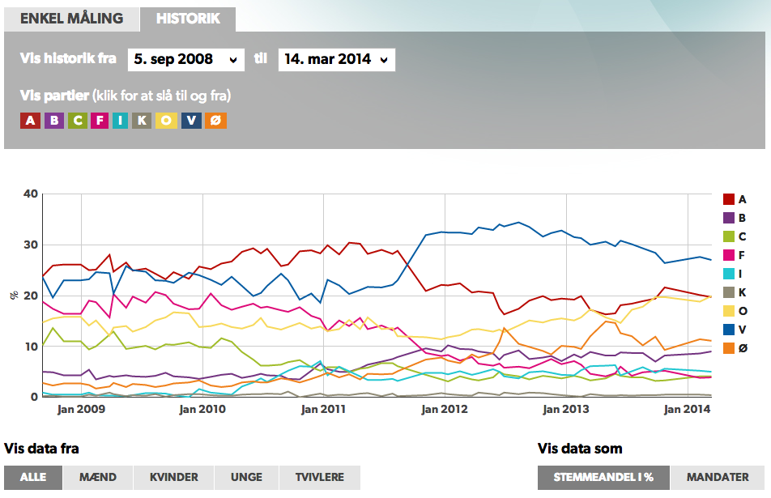Open the start date dropdown 5. sep 2008
Viewport: 771px width, 498px height.
point(186,59)
